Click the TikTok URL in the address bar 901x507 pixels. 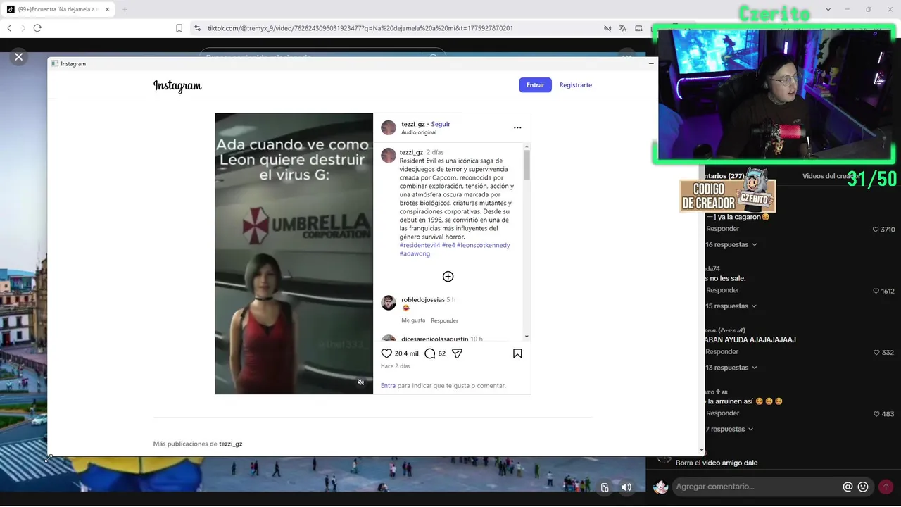point(360,28)
